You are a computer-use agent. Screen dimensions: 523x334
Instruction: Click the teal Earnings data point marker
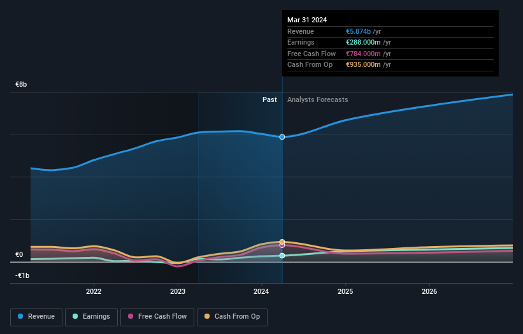click(x=282, y=256)
